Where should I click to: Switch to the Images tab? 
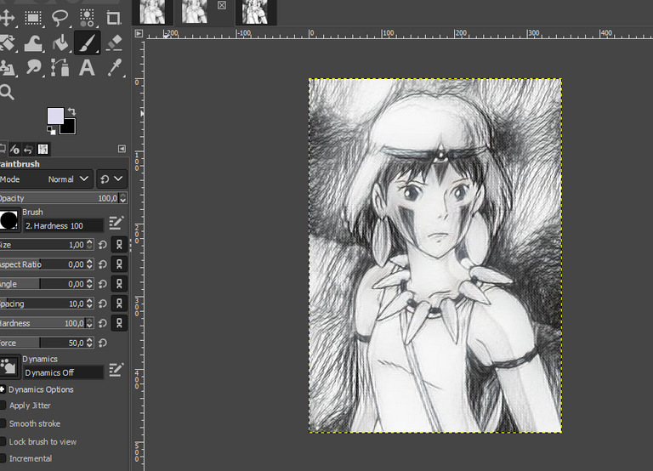click(43, 149)
